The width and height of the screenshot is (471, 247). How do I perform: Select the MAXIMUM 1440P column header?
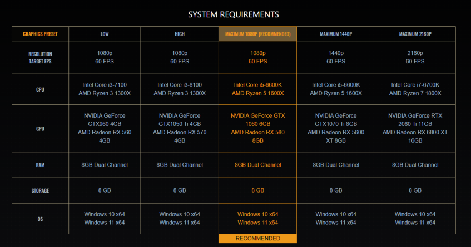coord(336,34)
